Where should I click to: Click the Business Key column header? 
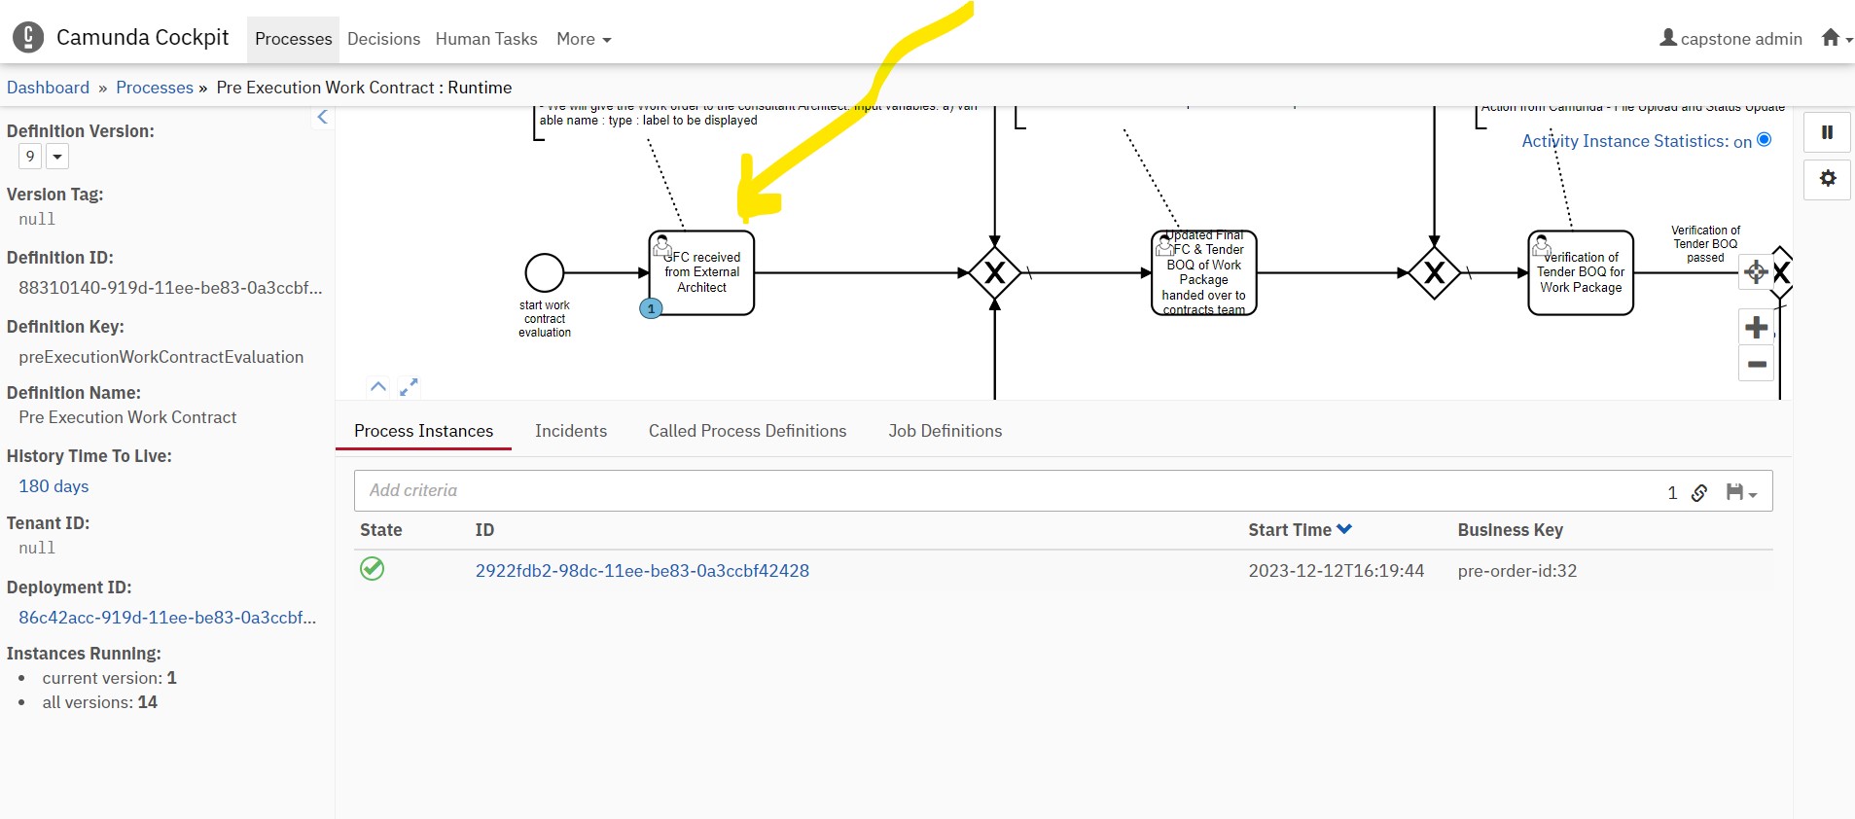1510,530
